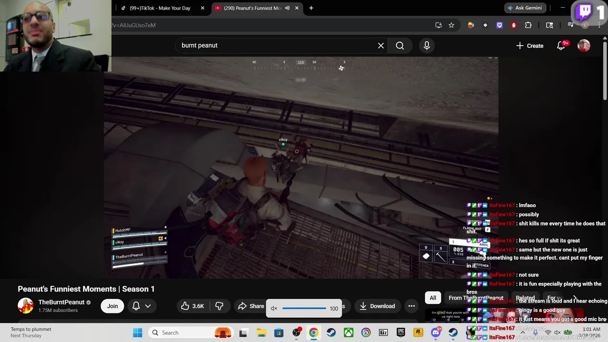Click the video player
The height and width of the screenshot is (342, 608).
point(301,168)
